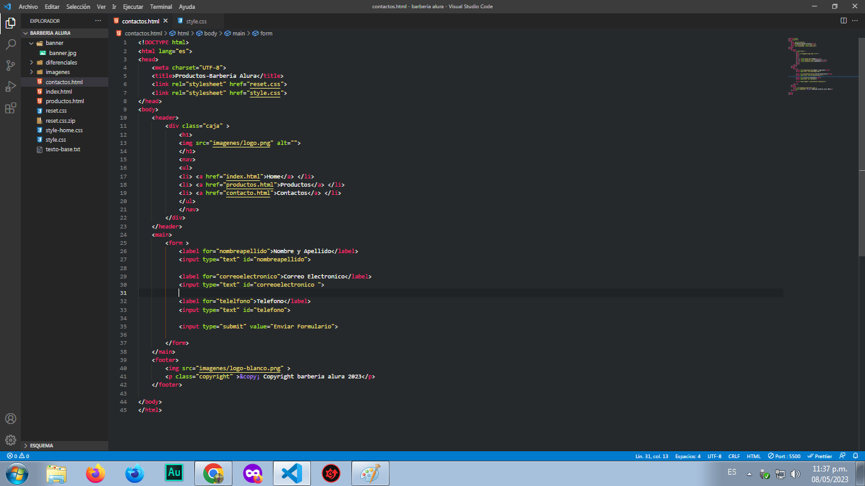Open notifications bell in status bar
This screenshot has height=486, width=865.
tap(857, 456)
